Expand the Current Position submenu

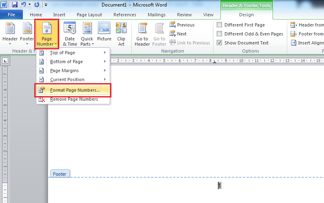73,79
